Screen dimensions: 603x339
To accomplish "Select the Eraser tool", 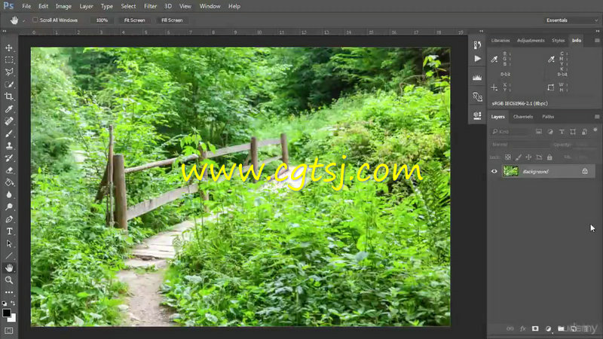I will tap(9, 170).
